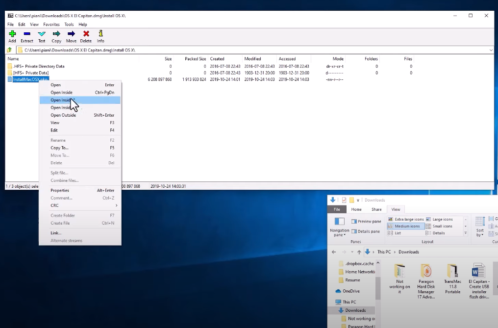Image resolution: width=498 pixels, height=328 pixels.
Task: Open the Tools menu
Action: 69,24
